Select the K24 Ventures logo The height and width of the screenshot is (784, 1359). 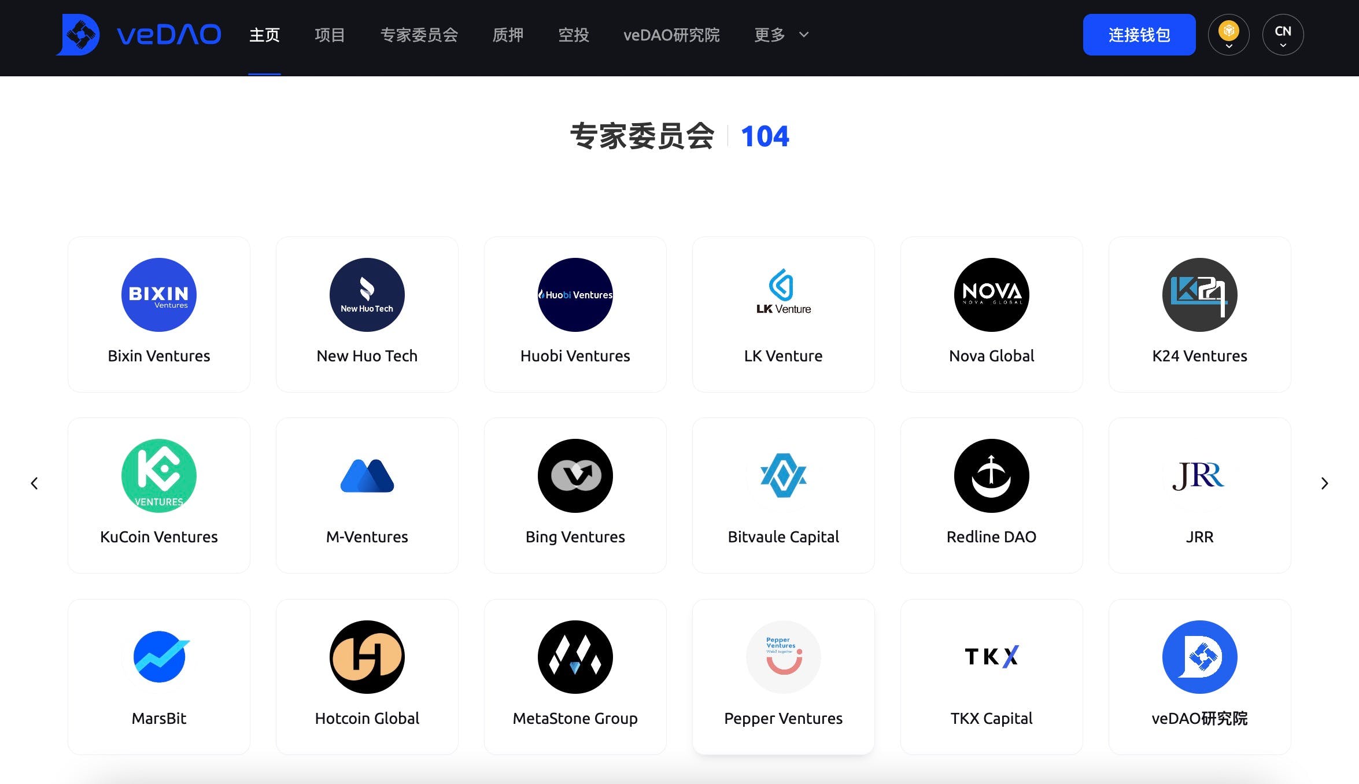pyautogui.click(x=1200, y=295)
